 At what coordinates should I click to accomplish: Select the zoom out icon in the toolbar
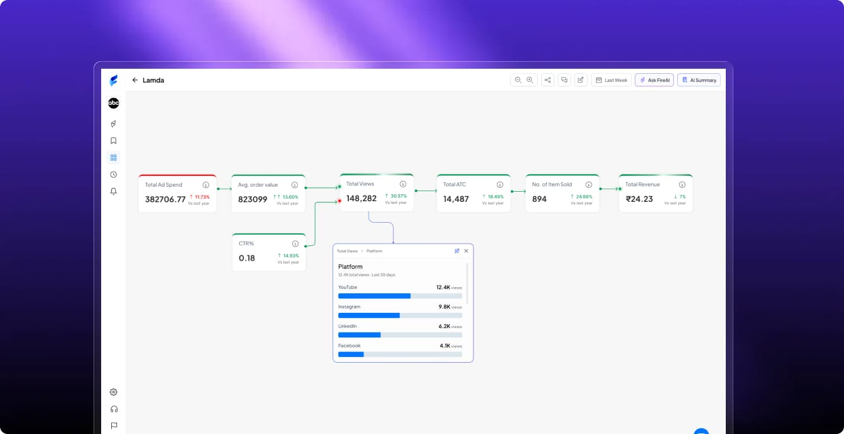pyautogui.click(x=518, y=79)
